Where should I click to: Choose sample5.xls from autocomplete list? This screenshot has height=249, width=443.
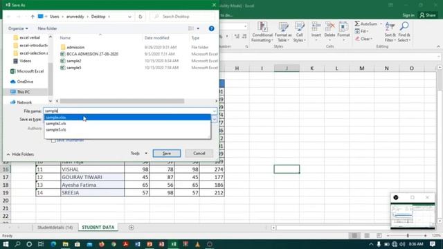click(x=127, y=130)
